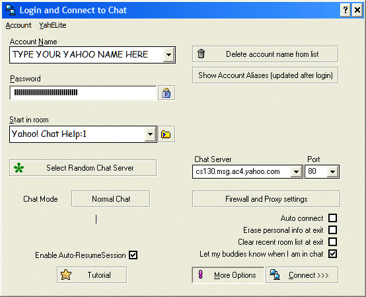Expand the Account Name dropdown

[168, 55]
